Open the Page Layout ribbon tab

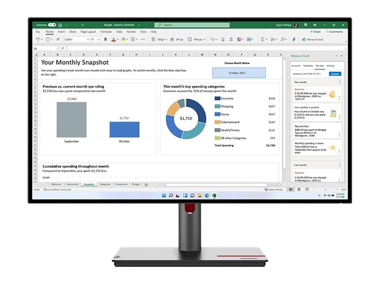88,32
